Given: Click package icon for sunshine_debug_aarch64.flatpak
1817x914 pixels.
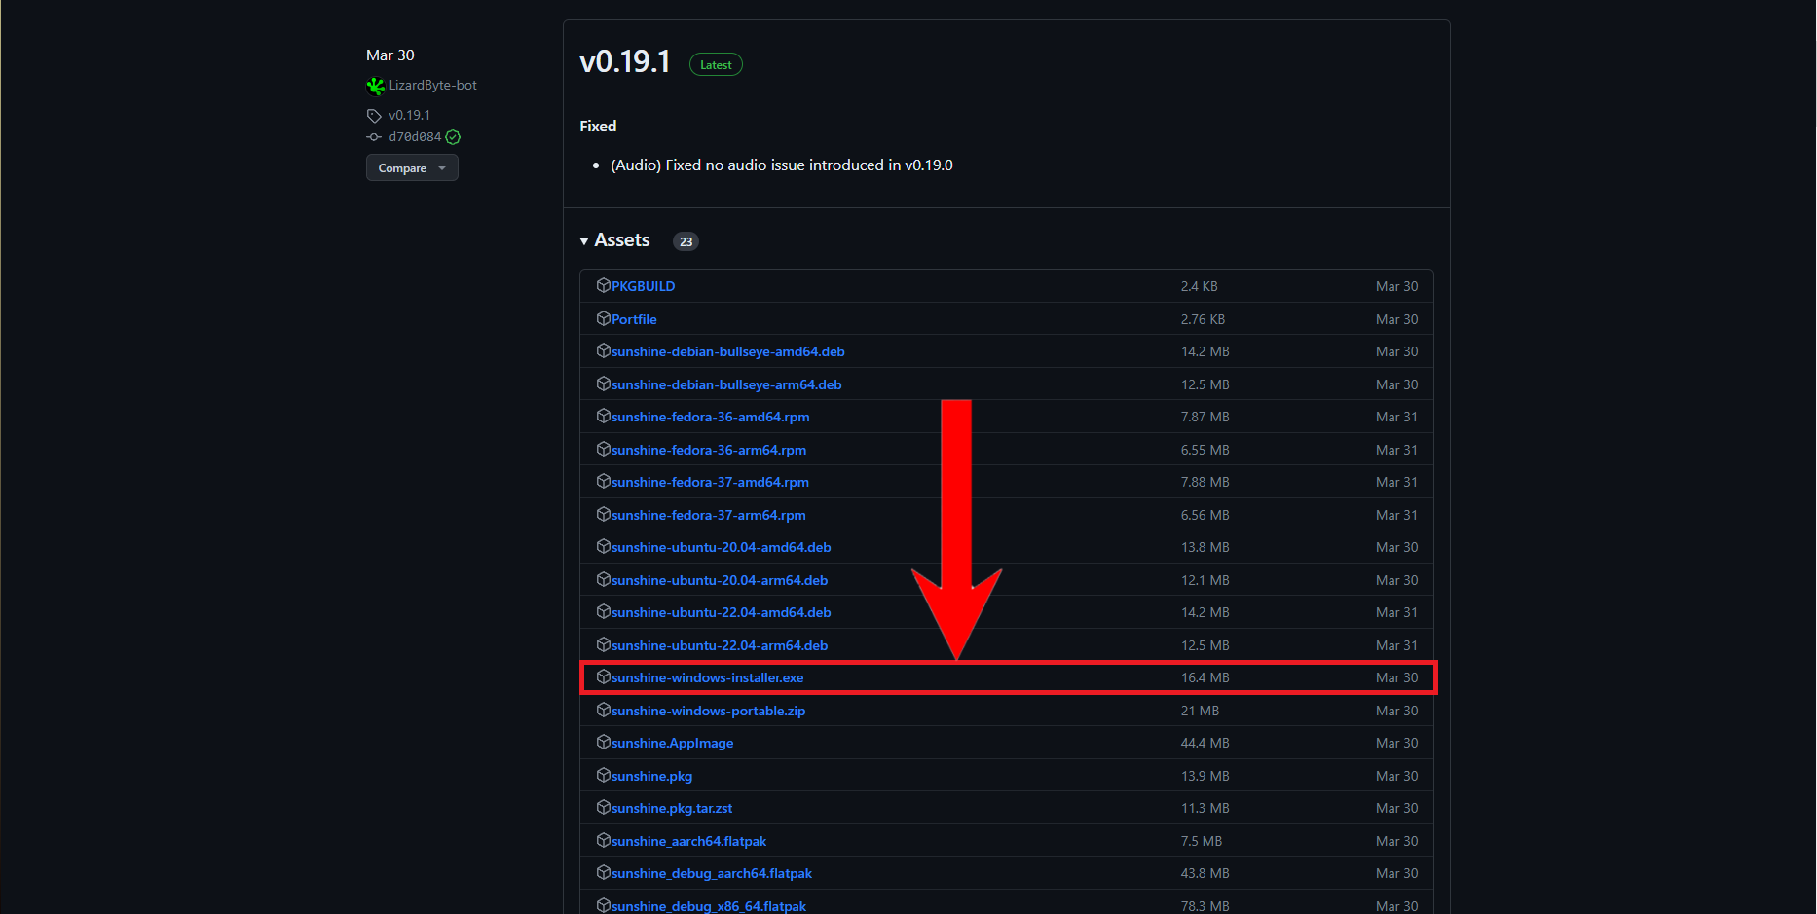Looking at the screenshot, I should [x=604, y=872].
